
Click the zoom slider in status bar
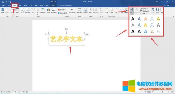[x=162, y=92]
